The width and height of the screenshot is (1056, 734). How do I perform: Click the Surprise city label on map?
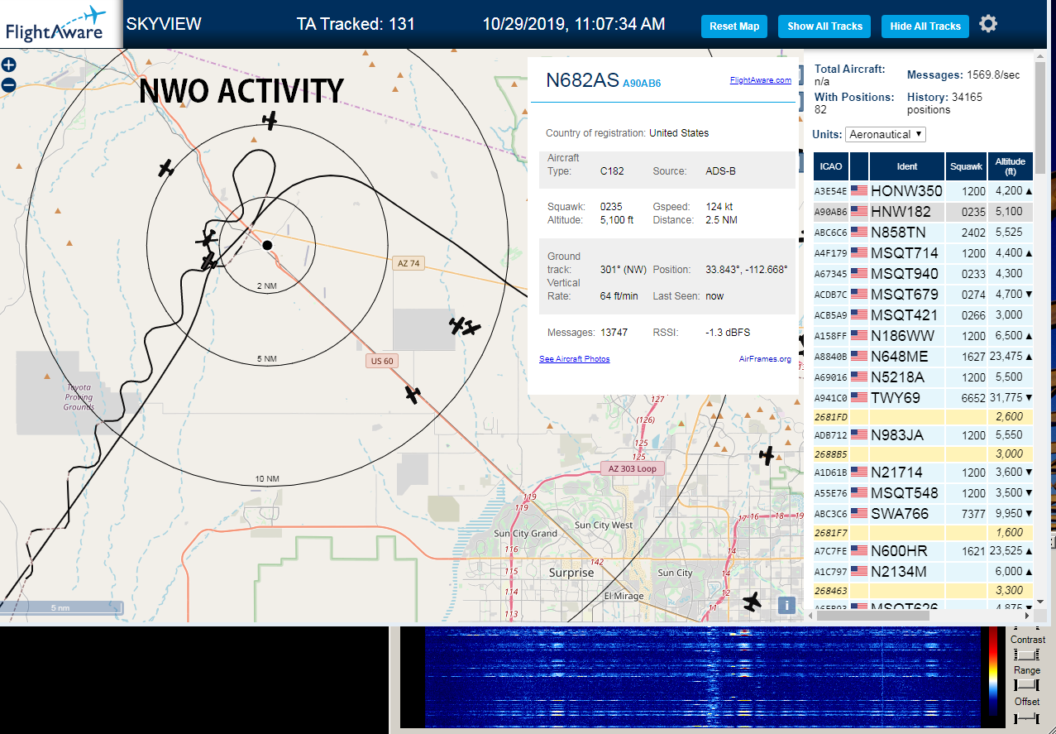coord(571,573)
